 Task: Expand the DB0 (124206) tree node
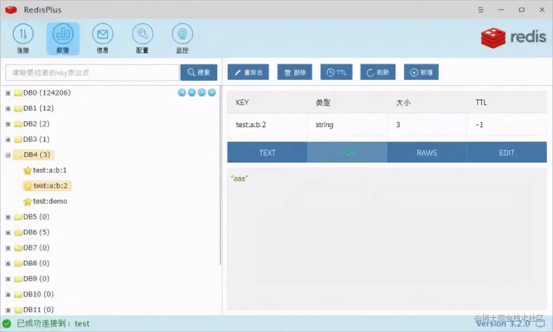(x=8, y=93)
